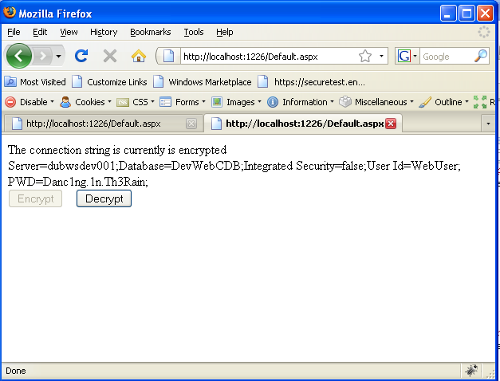Click the Cookies person icon

click(x=65, y=102)
